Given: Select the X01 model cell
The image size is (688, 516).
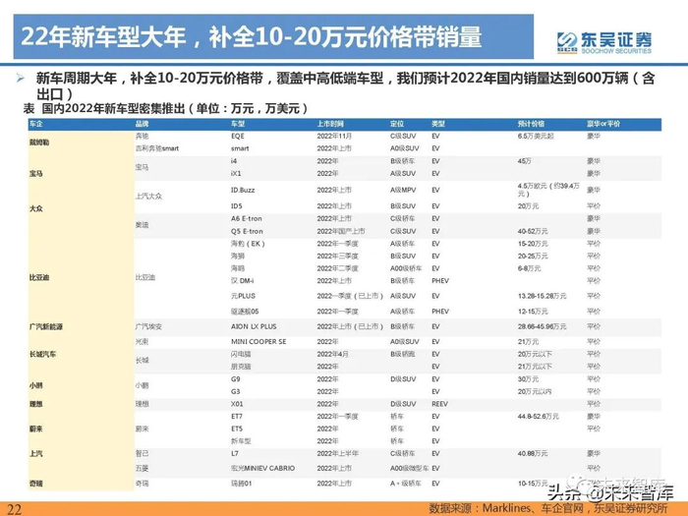Looking at the screenshot, I should (x=237, y=404).
